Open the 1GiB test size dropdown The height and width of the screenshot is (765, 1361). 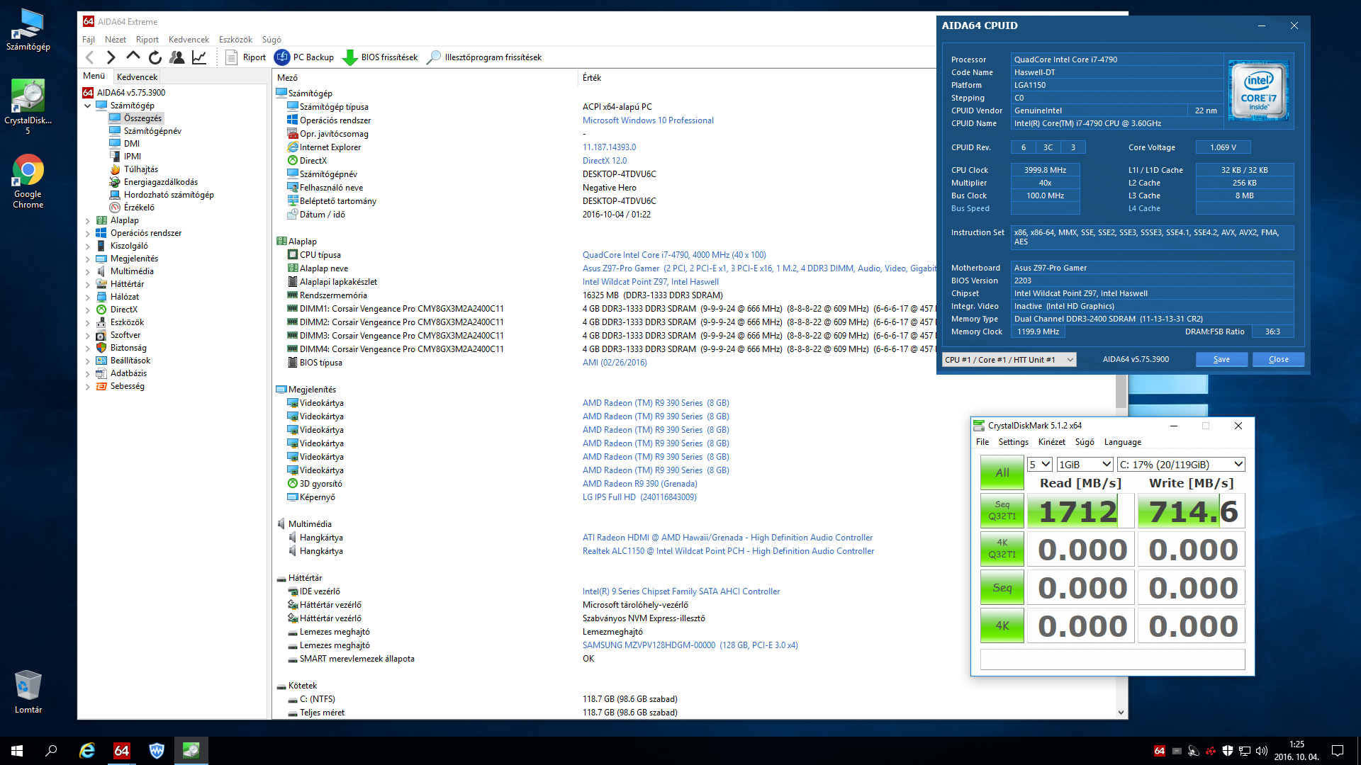point(1085,465)
